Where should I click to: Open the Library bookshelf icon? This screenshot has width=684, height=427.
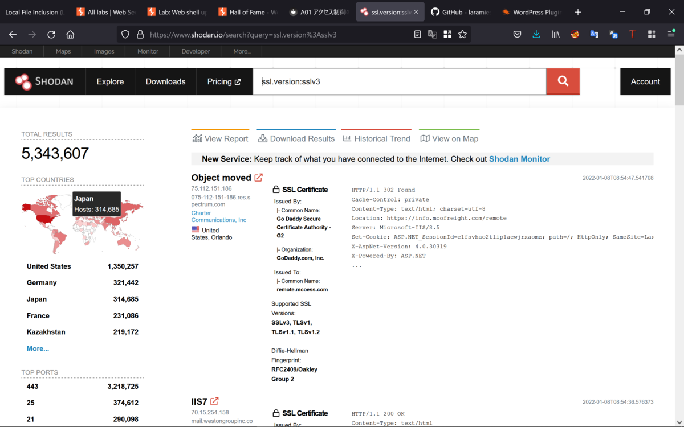(x=556, y=35)
